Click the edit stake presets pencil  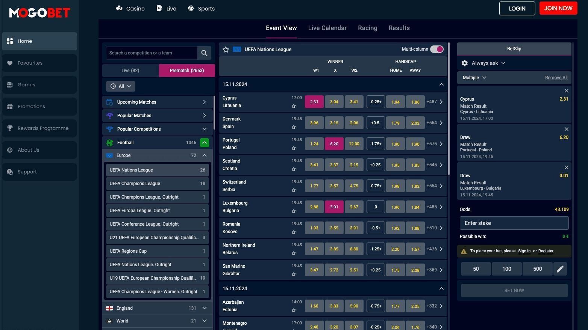(560, 269)
